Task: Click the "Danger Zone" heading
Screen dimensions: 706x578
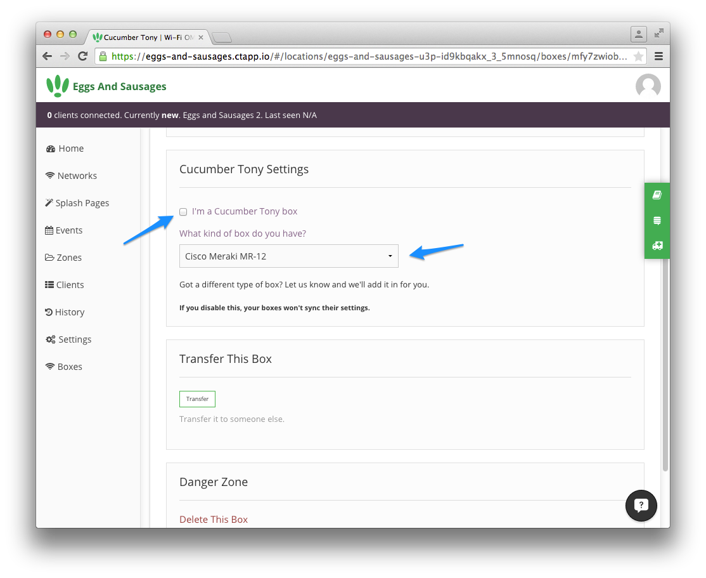Action: (214, 482)
